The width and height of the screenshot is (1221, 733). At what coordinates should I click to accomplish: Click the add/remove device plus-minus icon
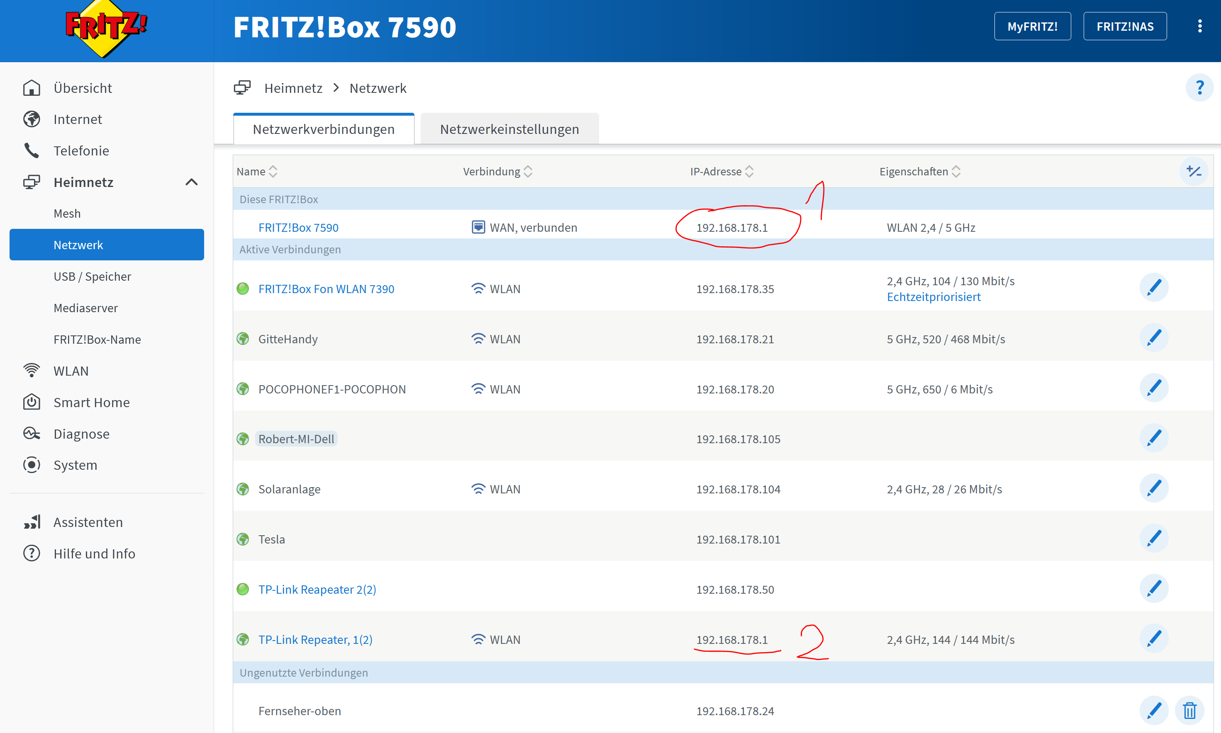tap(1193, 171)
